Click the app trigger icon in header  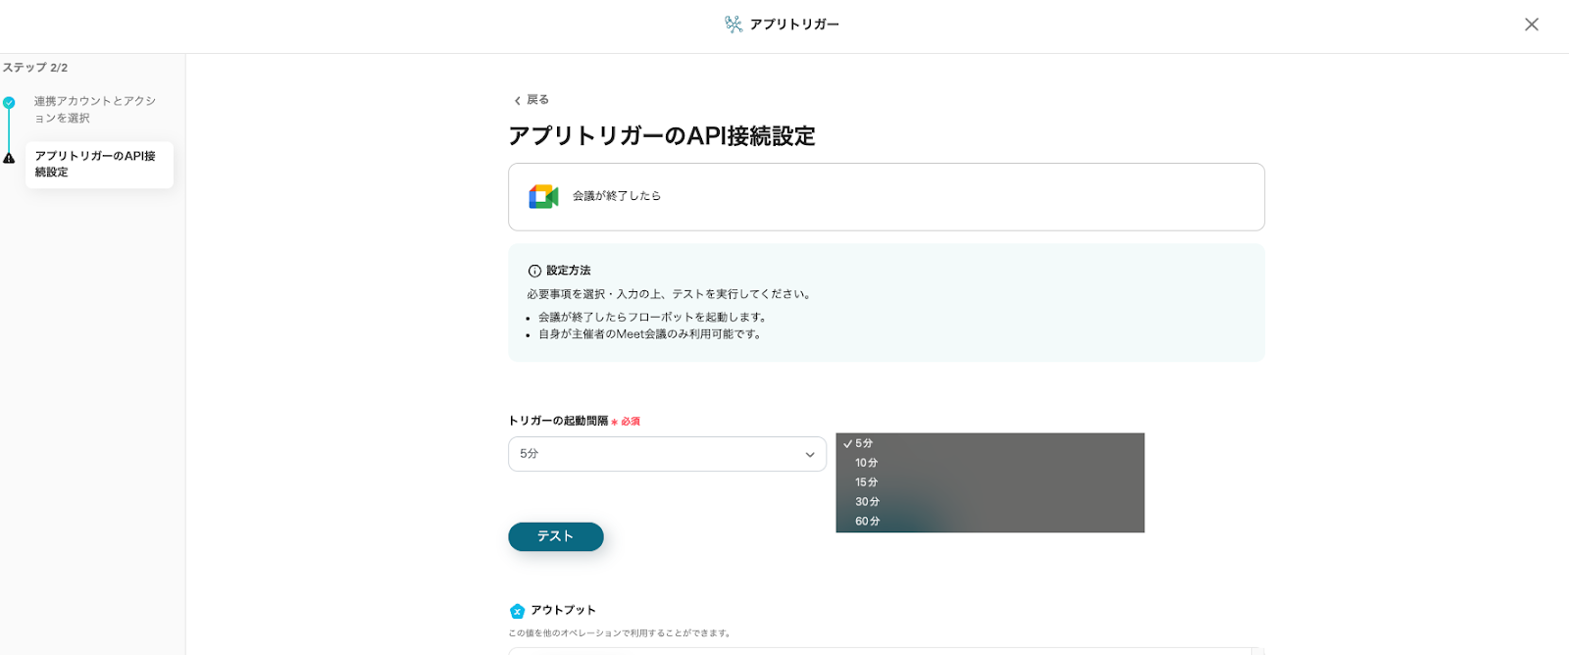coord(733,25)
